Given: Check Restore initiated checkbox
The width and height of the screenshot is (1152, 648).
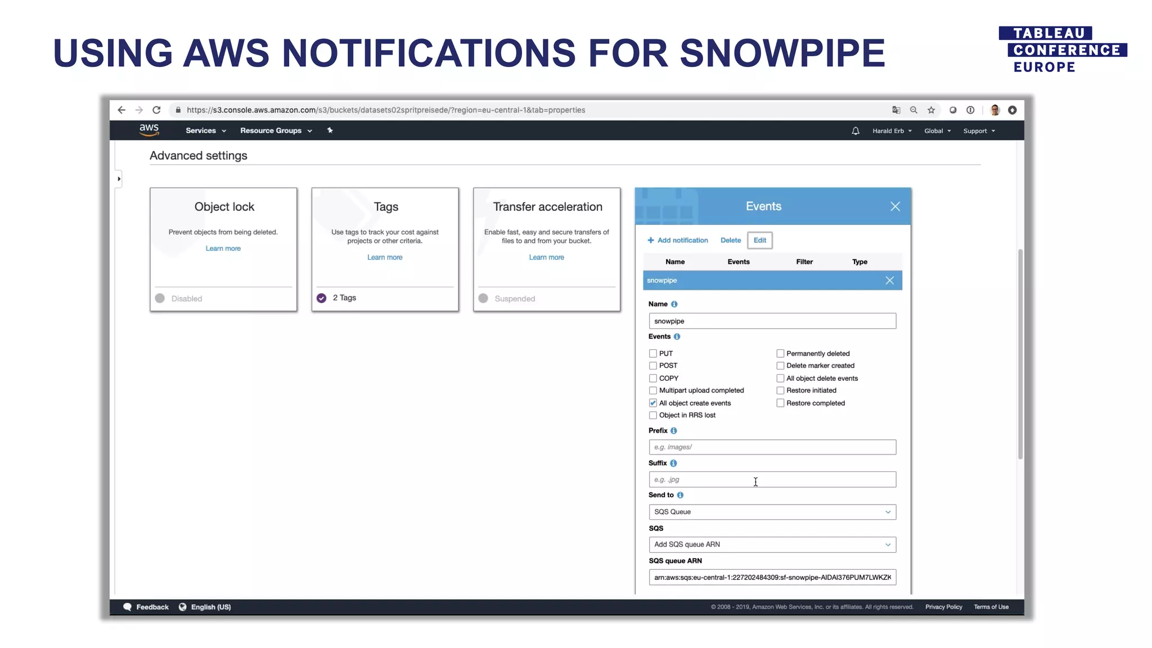Looking at the screenshot, I should pos(780,390).
